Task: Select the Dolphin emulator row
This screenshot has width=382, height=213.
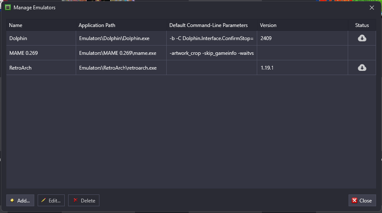Action: tap(191, 38)
